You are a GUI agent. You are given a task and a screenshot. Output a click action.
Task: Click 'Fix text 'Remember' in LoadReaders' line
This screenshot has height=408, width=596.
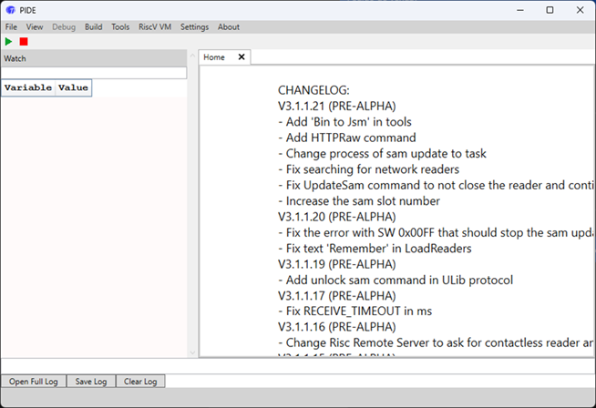point(375,249)
